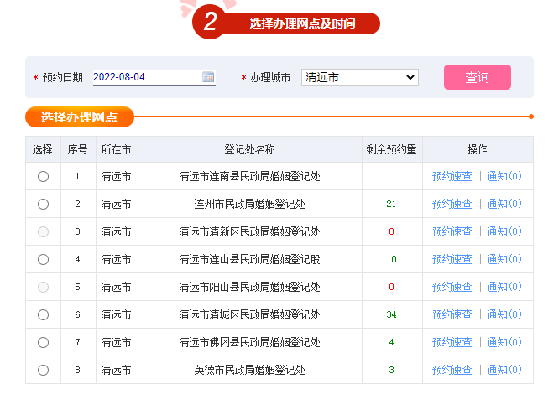Image resolution: width=559 pixels, height=410 pixels.
Task: Open 通知(0) link for row 4
Action: (x=504, y=259)
